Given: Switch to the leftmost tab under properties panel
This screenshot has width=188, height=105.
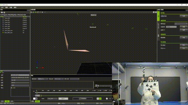Looking at the screenshot, I should (2, 101).
